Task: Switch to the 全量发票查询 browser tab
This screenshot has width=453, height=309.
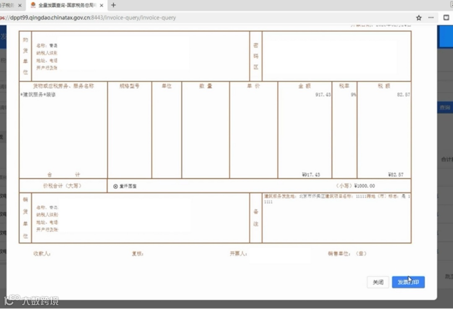Action: [67, 5]
